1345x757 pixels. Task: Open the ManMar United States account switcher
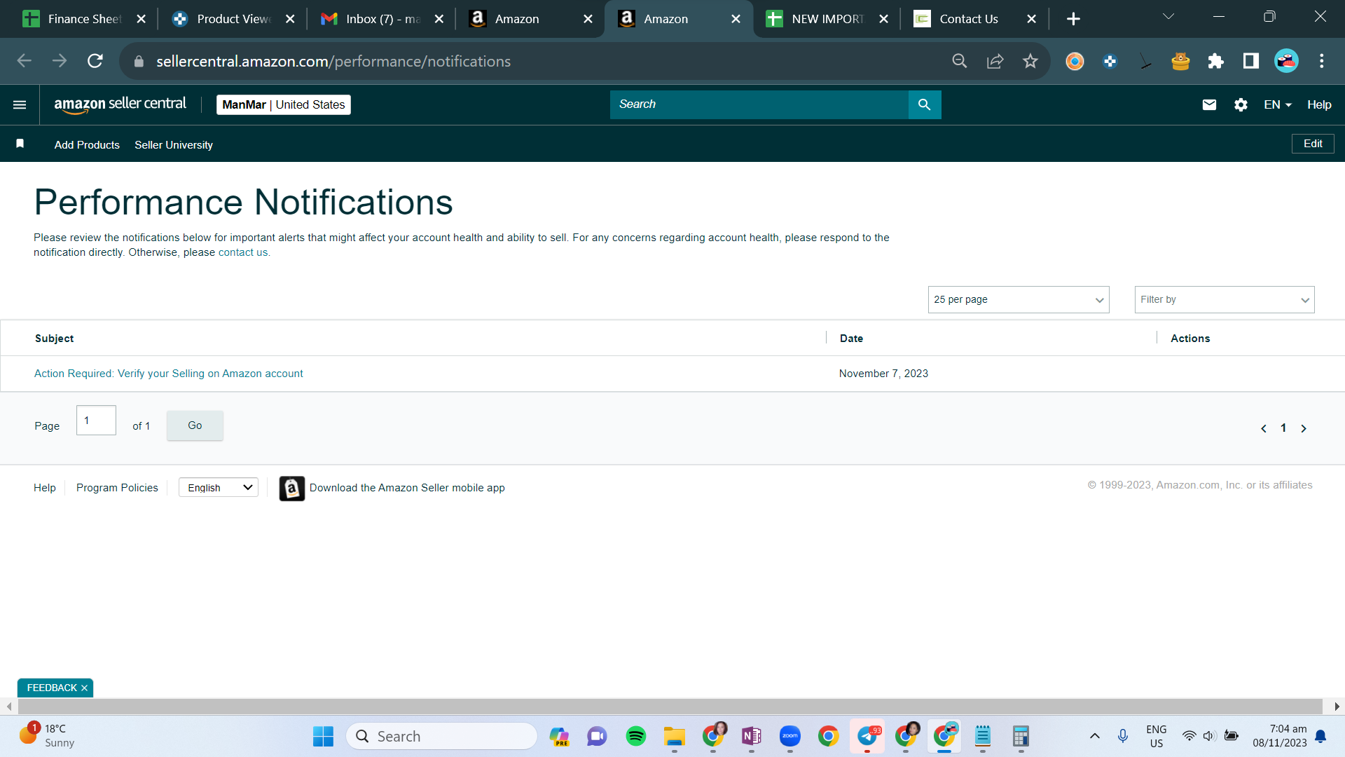(x=284, y=104)
